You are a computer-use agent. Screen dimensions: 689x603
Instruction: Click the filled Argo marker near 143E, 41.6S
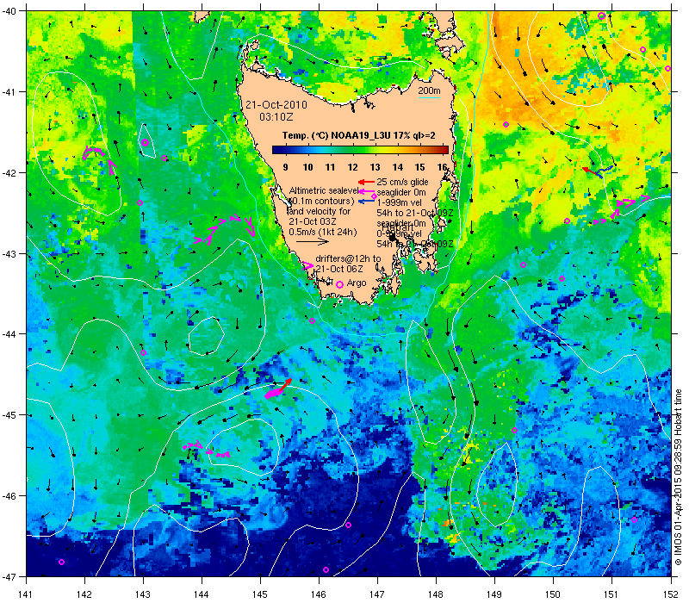[x=145, y=142]
